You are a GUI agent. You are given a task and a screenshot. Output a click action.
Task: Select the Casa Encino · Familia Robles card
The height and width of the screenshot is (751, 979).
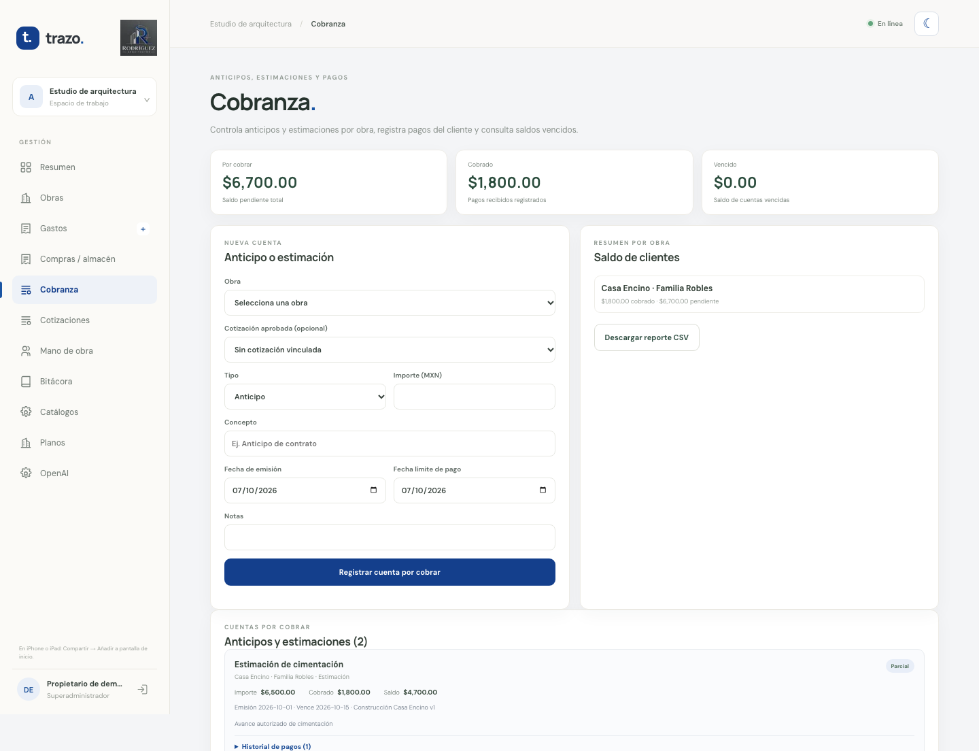click(x=759, y=294)
